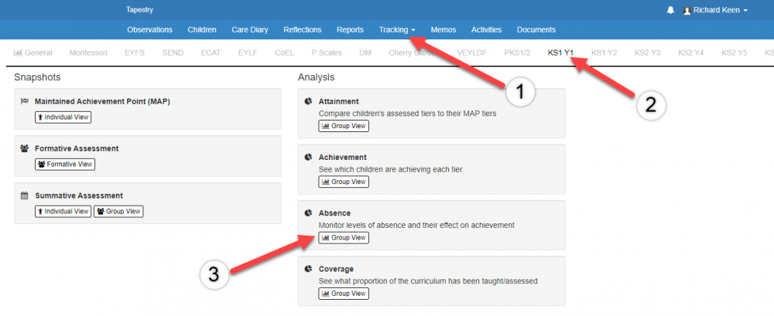Click the user avatar icon beside Richard Keen
Viewport: 774px width, 316px height.
pos(687,10)
